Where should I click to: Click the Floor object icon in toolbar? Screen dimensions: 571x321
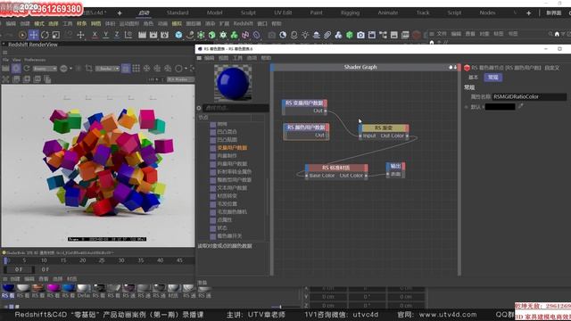[316, 35]
